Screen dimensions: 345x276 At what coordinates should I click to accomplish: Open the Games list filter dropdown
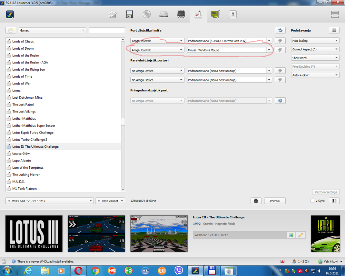[x=52, y=30]
